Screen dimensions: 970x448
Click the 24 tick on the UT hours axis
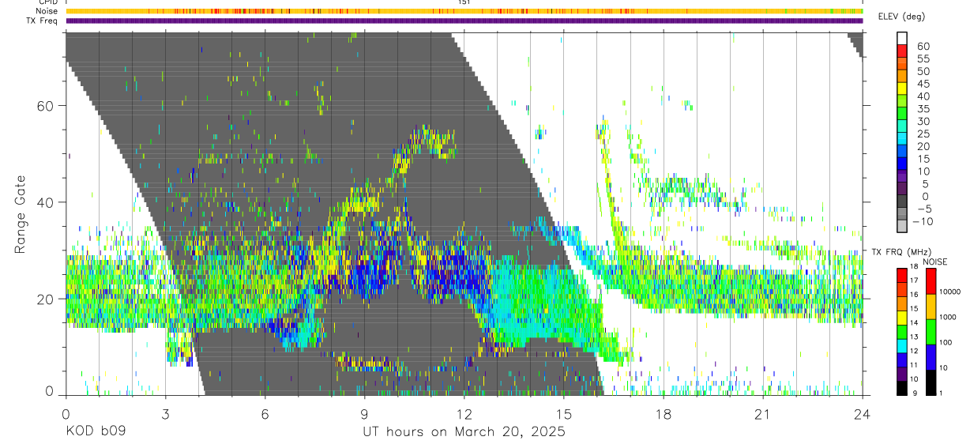point(863,413)
